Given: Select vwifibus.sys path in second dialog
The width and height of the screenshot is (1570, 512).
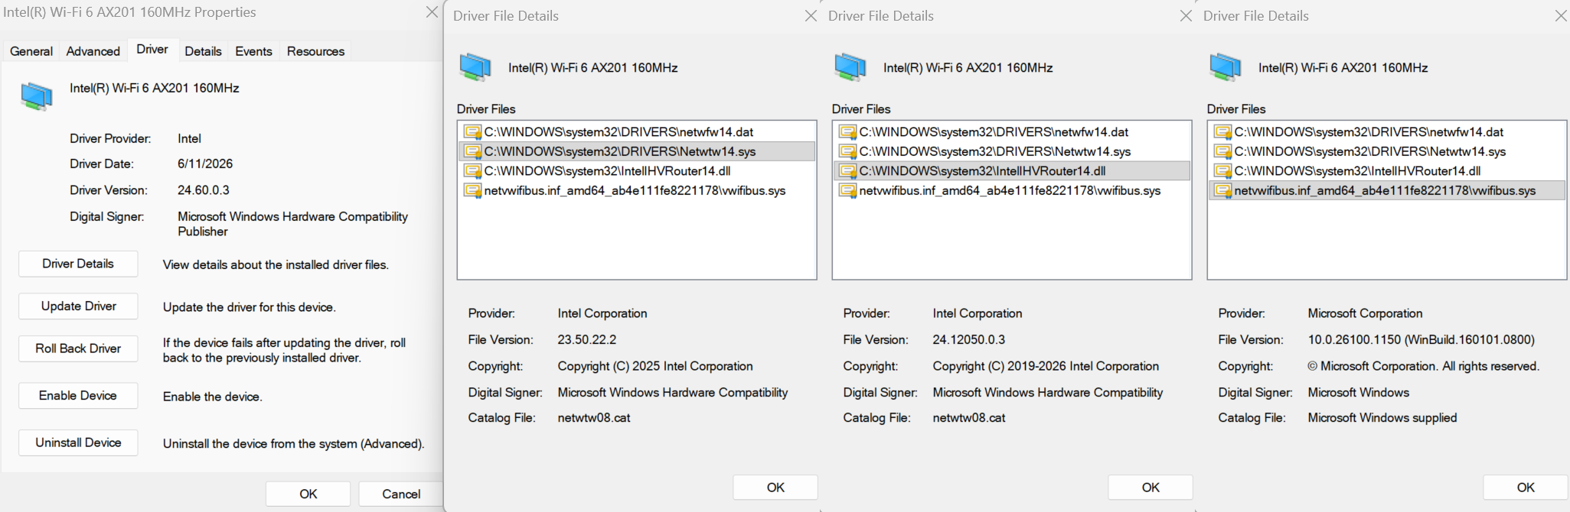Looking at the screenshot, I should pyautogui.click(x=1010, y=190).
